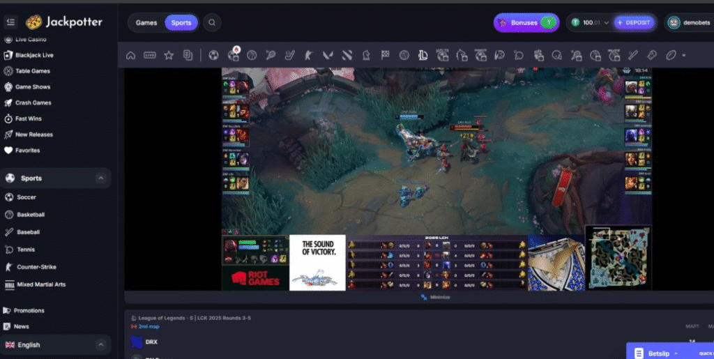The height and width of the screenshot is (359, 714).
Task: Open the Live events icon
Action: pos(149,55)
